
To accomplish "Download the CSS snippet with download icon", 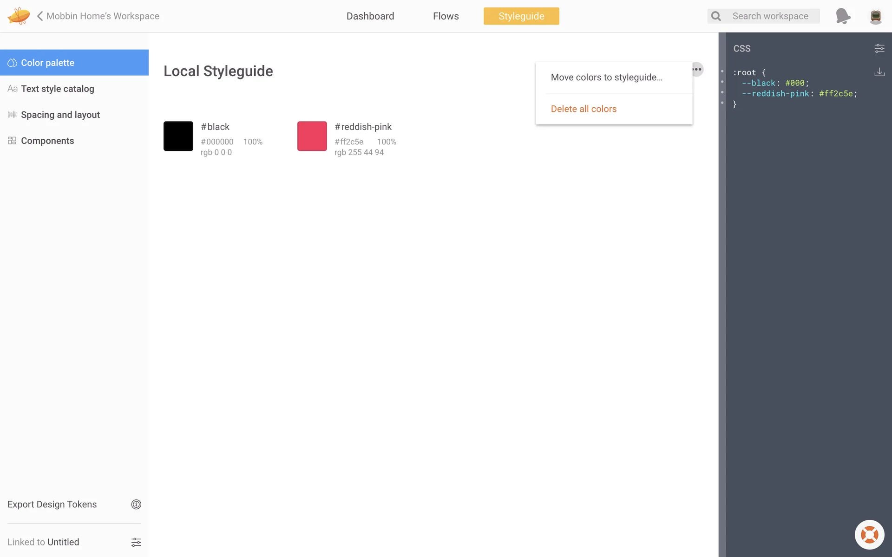I will point(879,72).
